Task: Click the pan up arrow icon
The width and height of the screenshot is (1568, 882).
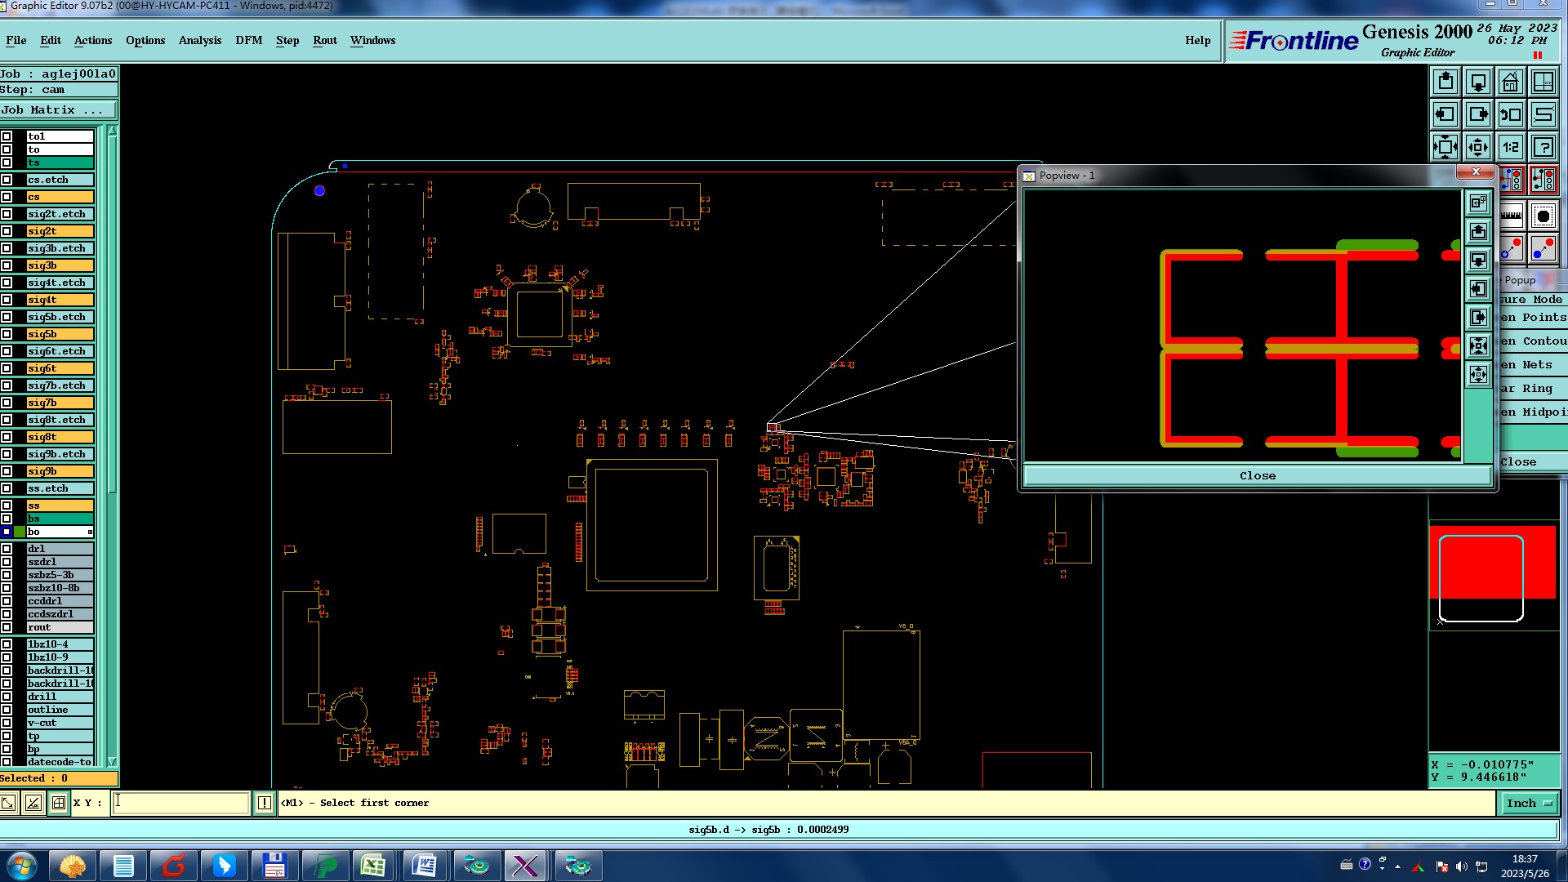Action: [1445, 82]
